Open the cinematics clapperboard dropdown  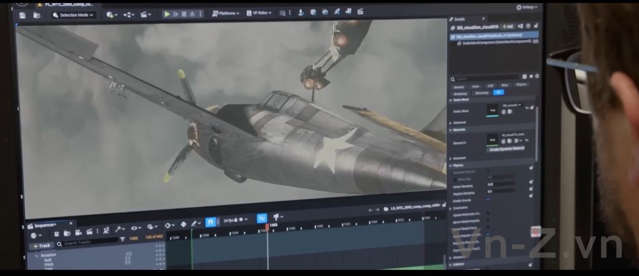[146, 14]
